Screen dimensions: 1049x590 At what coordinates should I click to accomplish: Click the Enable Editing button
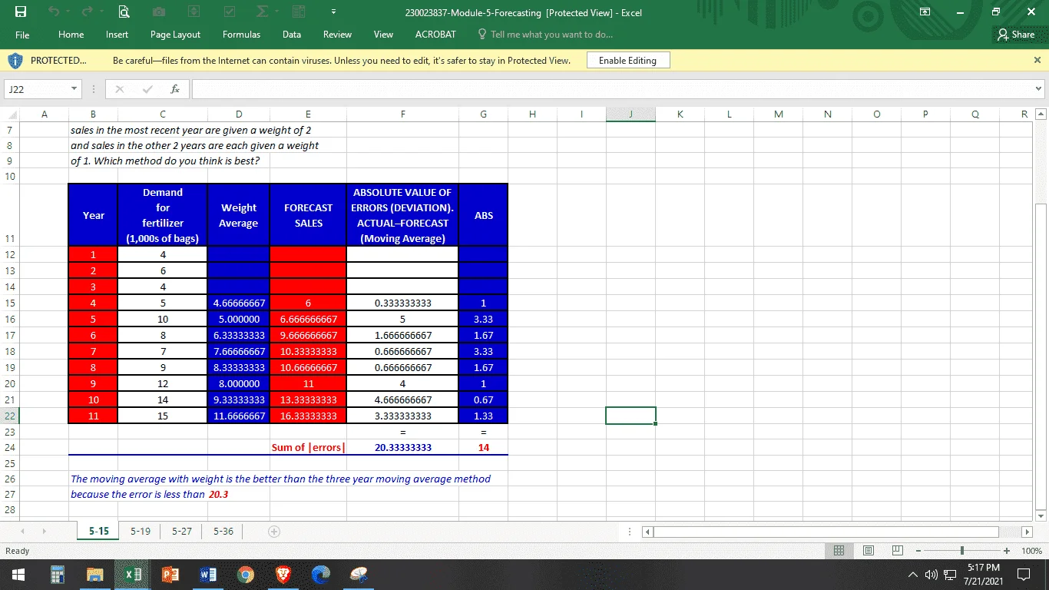coord(628,61)
